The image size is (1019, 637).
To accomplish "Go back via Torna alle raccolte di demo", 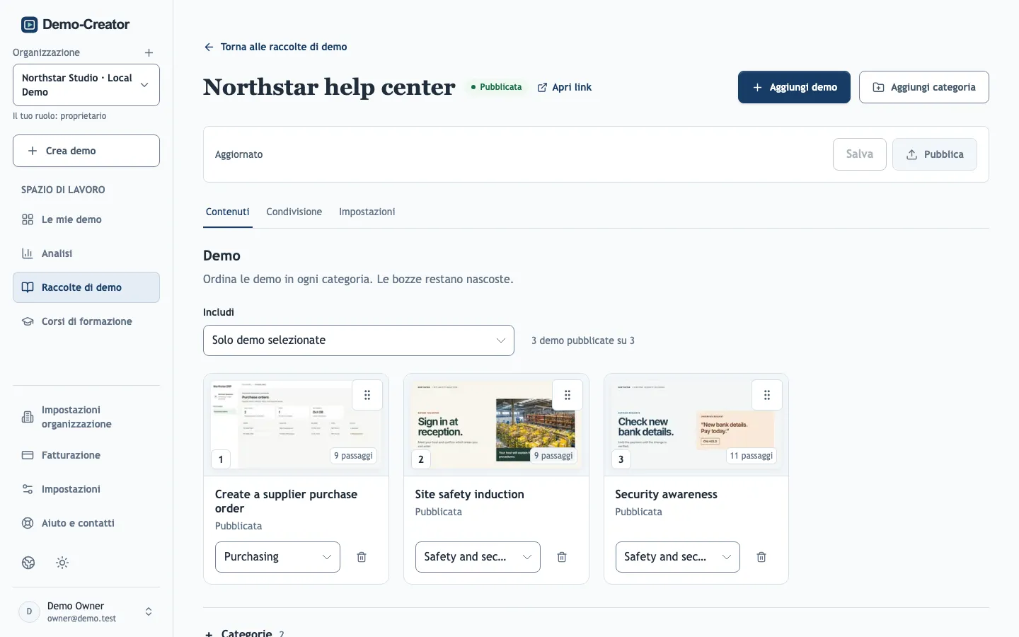I will [275, 47].
